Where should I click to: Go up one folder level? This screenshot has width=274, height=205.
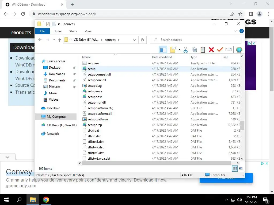coord(60,40)
